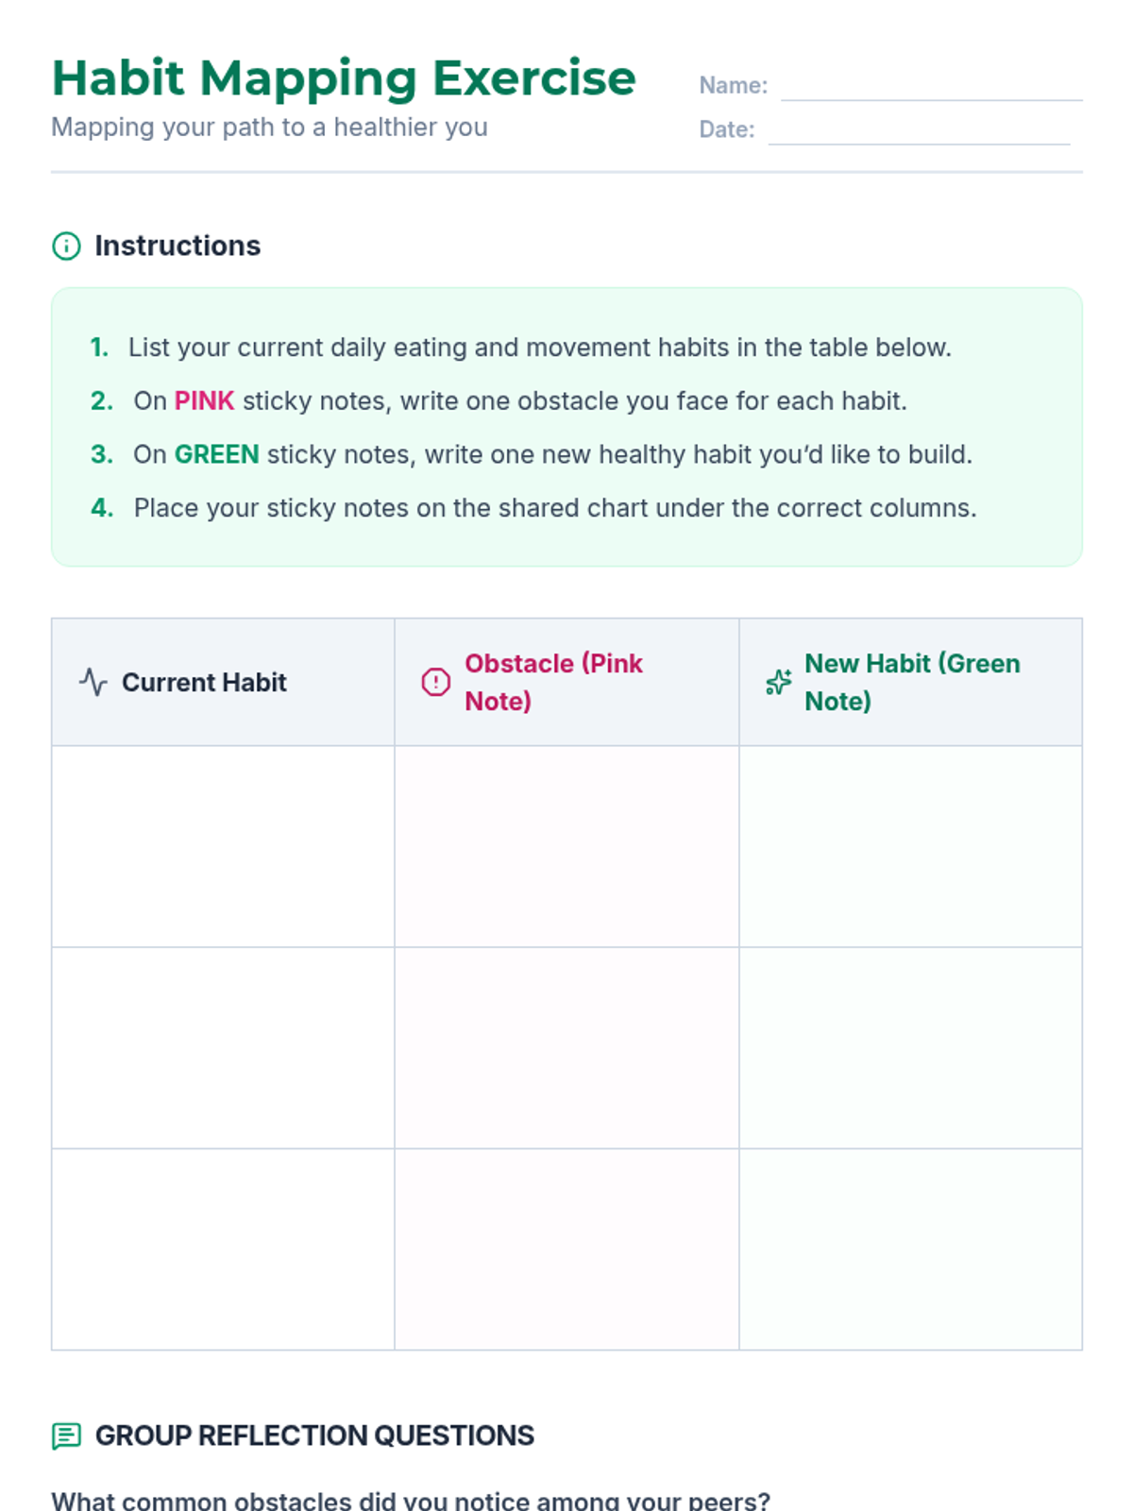Click the first row New Habit cell

910,846
